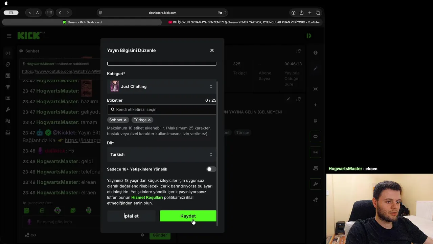Open the Apple menu

(6, 3)
